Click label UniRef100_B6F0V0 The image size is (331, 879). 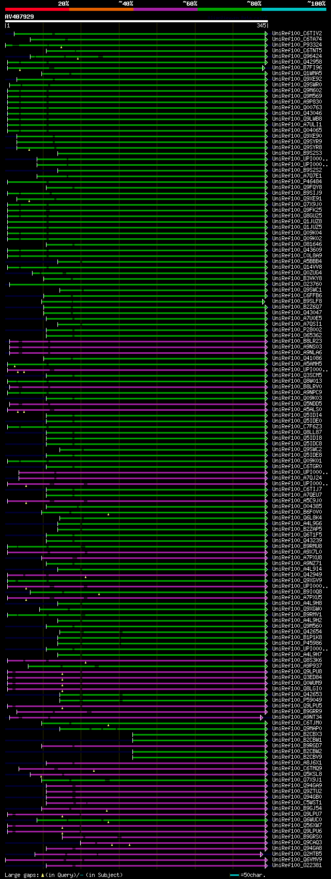297,512
